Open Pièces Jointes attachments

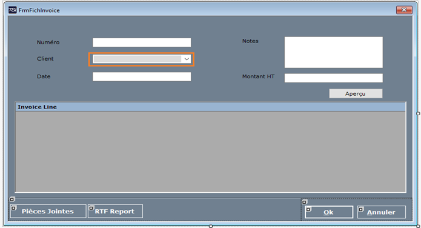[48, 212]
